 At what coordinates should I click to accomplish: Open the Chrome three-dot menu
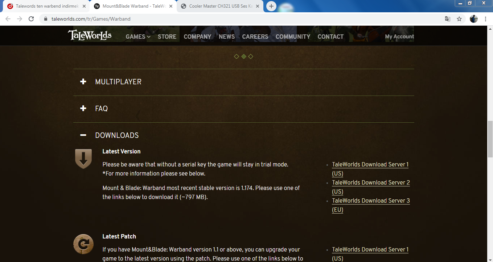click(485, 19)
